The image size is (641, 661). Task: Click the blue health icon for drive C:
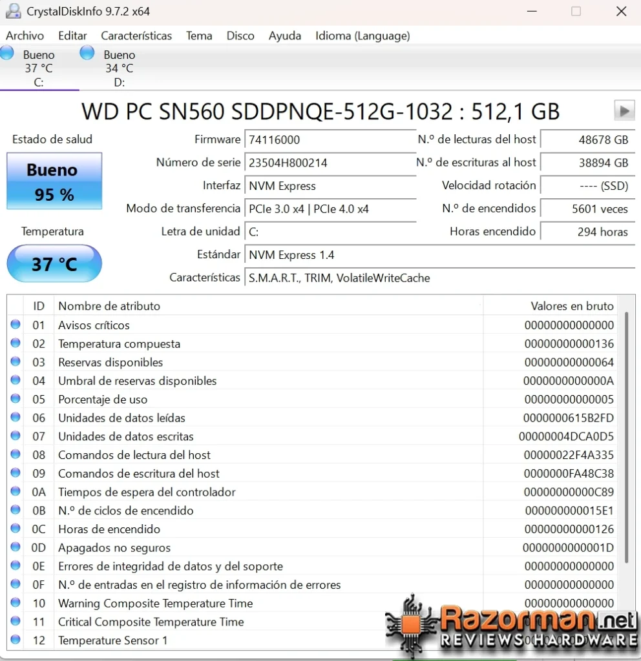[x=7, y=53]
